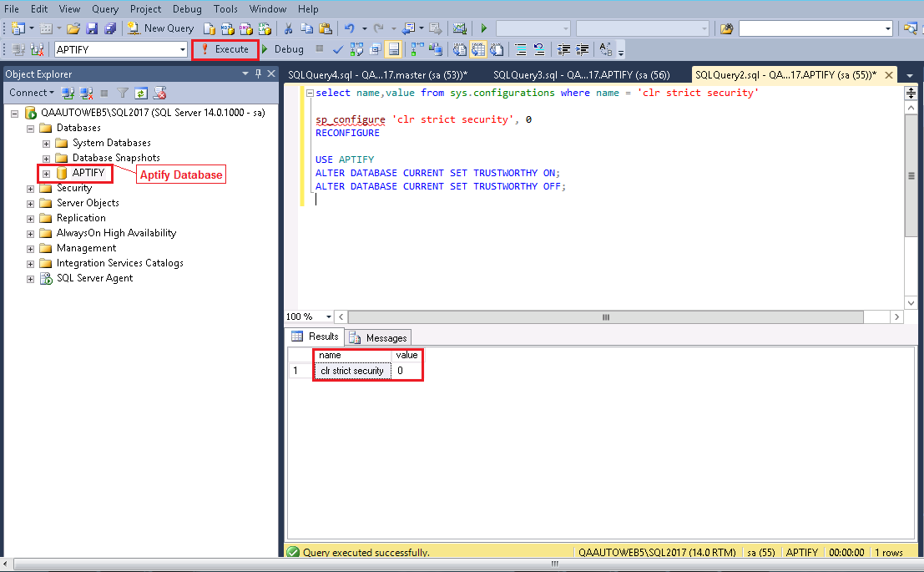Toggle Results to Text output mode

(460, 49)
